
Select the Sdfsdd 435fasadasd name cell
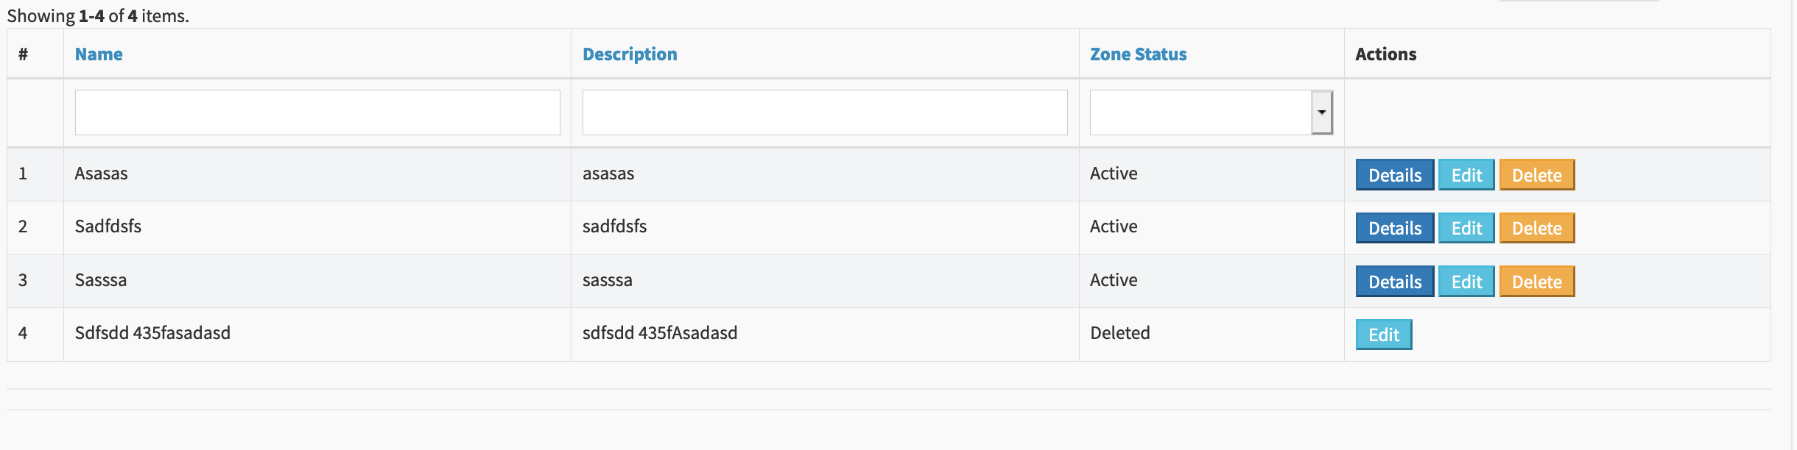317,334
